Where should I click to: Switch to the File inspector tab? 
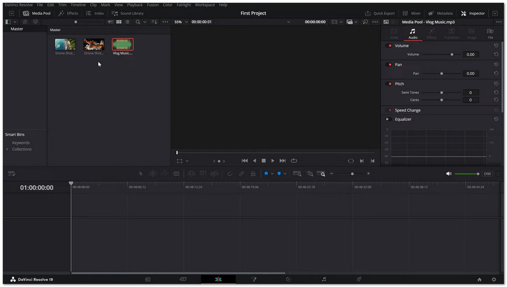point(490,34)
